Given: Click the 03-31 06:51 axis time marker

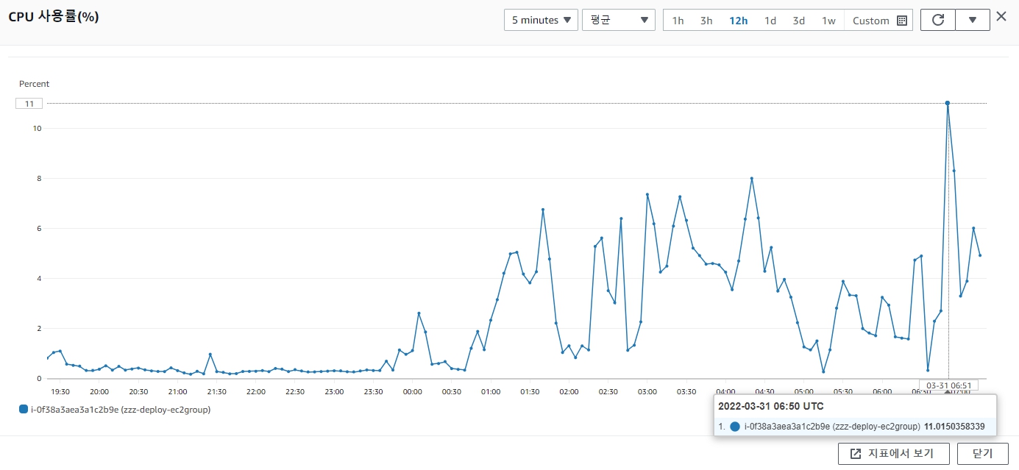Looking at the screenshot, I should pyautogui.click(x=948, y=385).
